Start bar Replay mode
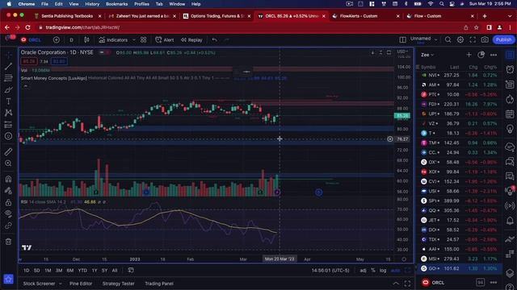 [x=191, y=39]
